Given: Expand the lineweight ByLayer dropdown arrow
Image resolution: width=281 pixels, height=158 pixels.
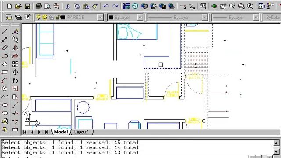Looking at the screenshot, I should [256, 18].
